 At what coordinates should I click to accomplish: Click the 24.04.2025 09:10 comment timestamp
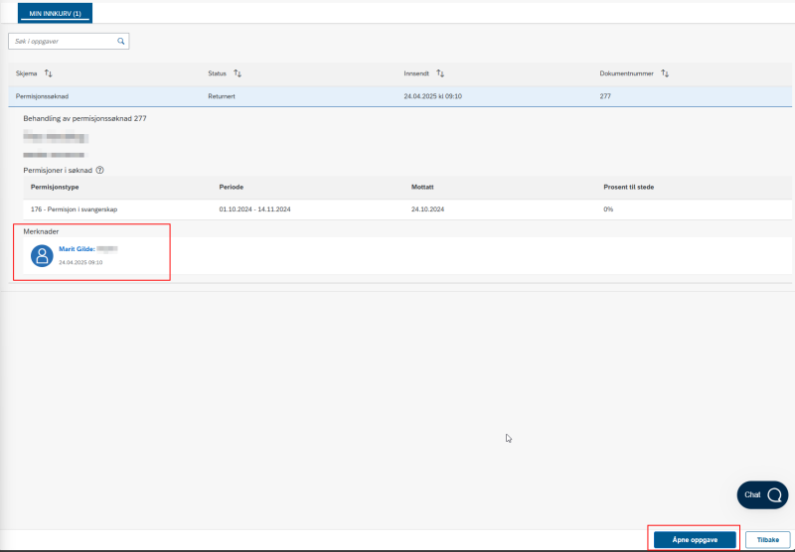[80, 262]
